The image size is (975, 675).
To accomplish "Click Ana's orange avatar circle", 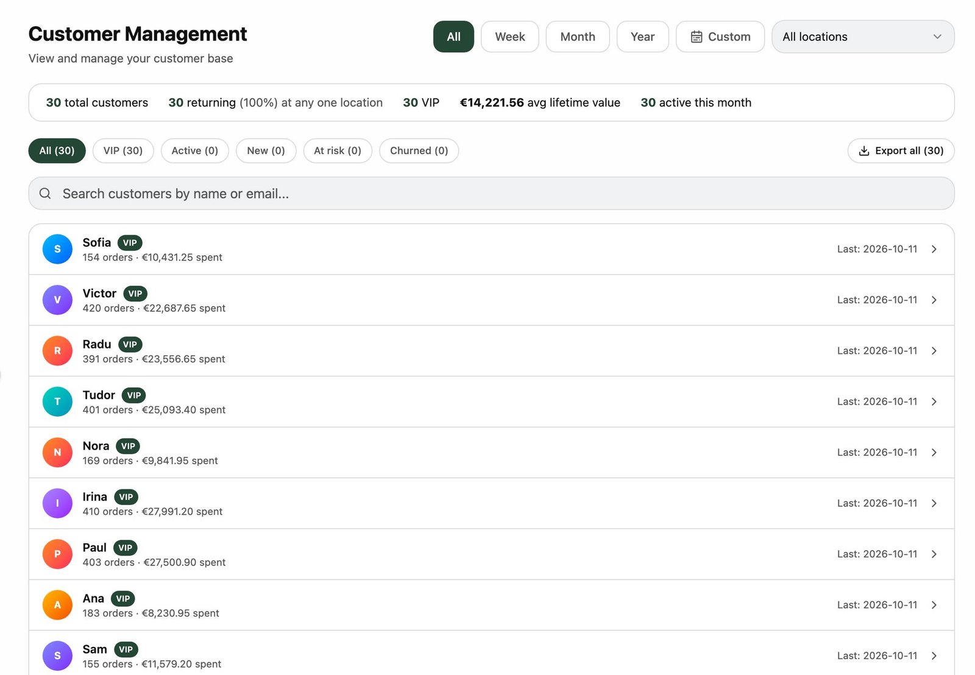I will tap(57, 605).
